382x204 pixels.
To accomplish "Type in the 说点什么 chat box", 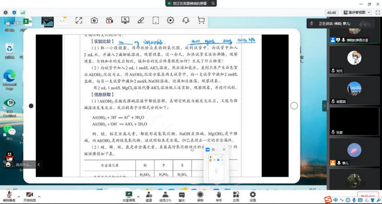I will (x=24, y=165).
